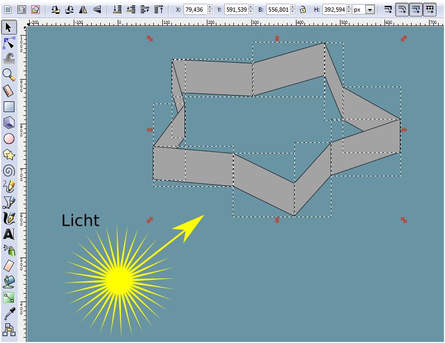This screenshot has width=445, height=343.
Task: Select the Star and polygon tool
Action: pos(8,155)
